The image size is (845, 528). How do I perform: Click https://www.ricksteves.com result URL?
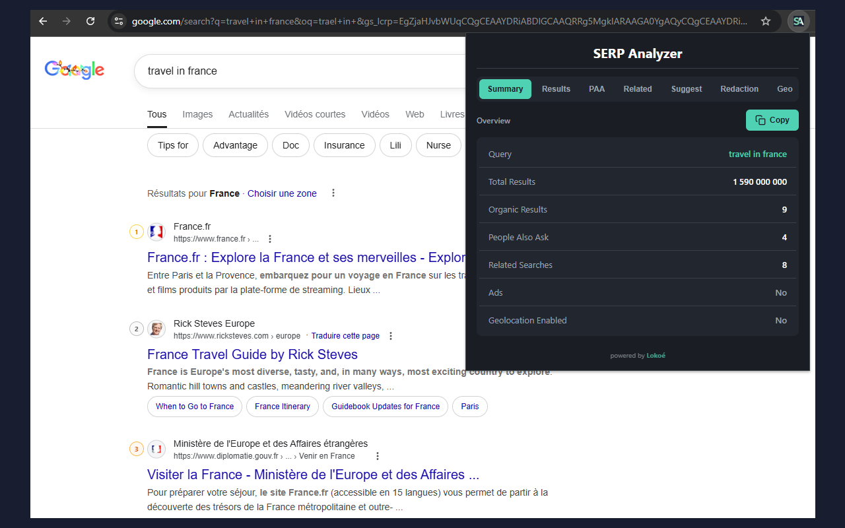(x=237, y=336)
